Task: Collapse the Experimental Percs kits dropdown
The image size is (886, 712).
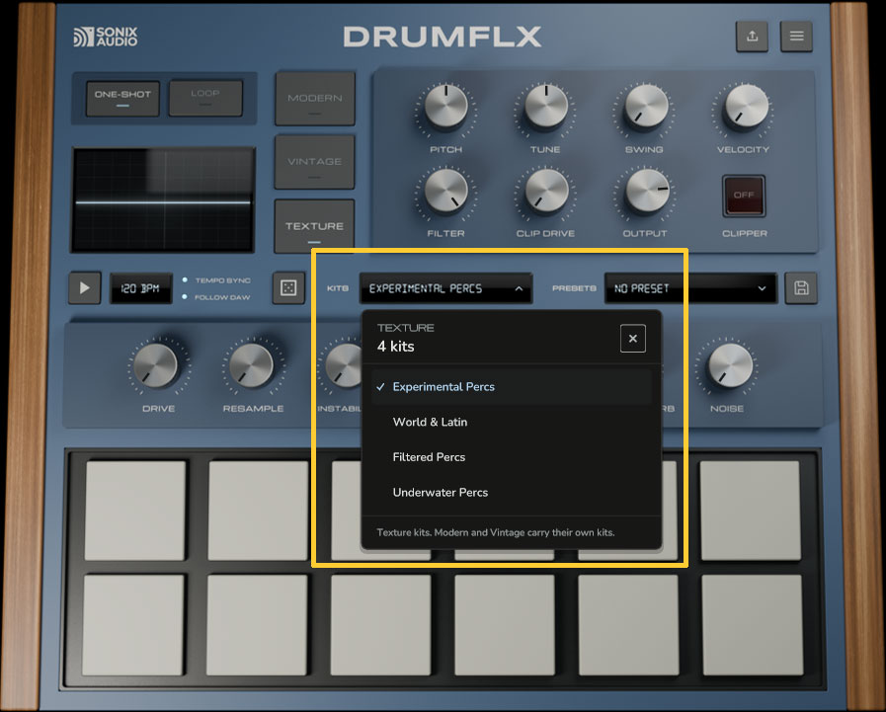Action: pyautogui.click(x=445, y=288)
